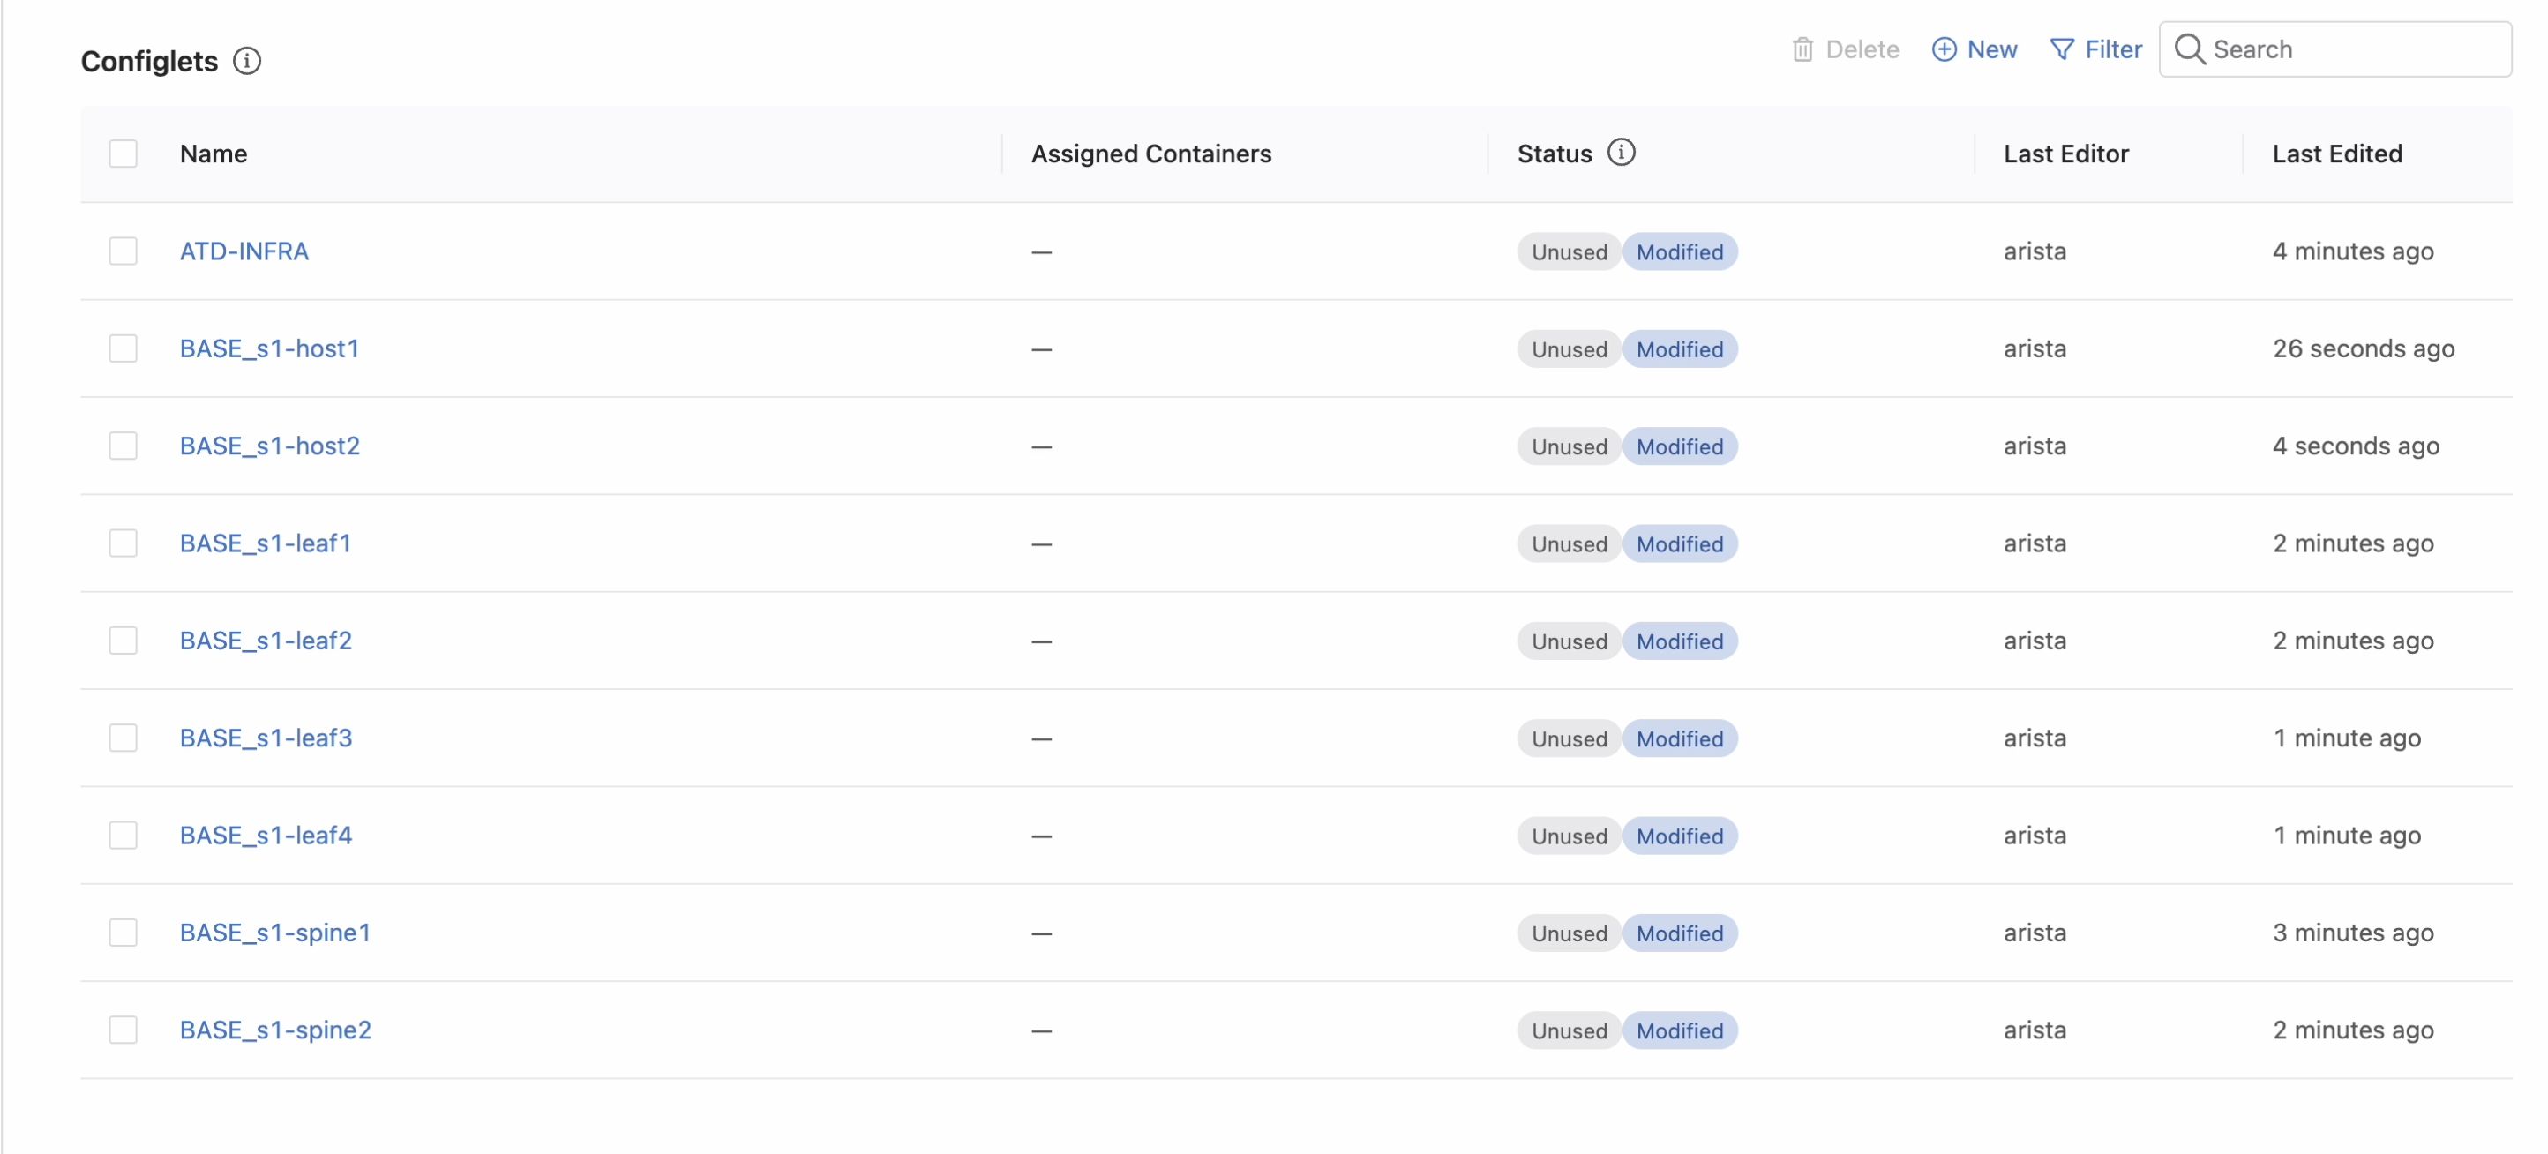Image resolution: width=2548 pixels, height=1154 pixels.
Task: Tick the BASE_s1-spine2 row checkbox
Action: (x=123, y=1030)
